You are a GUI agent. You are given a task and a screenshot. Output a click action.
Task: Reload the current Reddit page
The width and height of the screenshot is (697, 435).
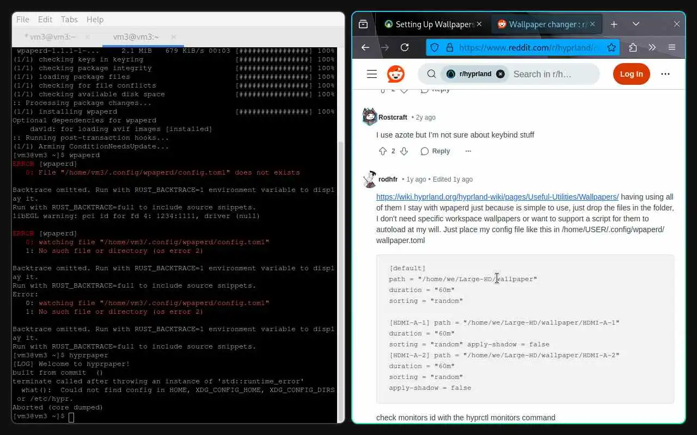(x=405, y=47)
